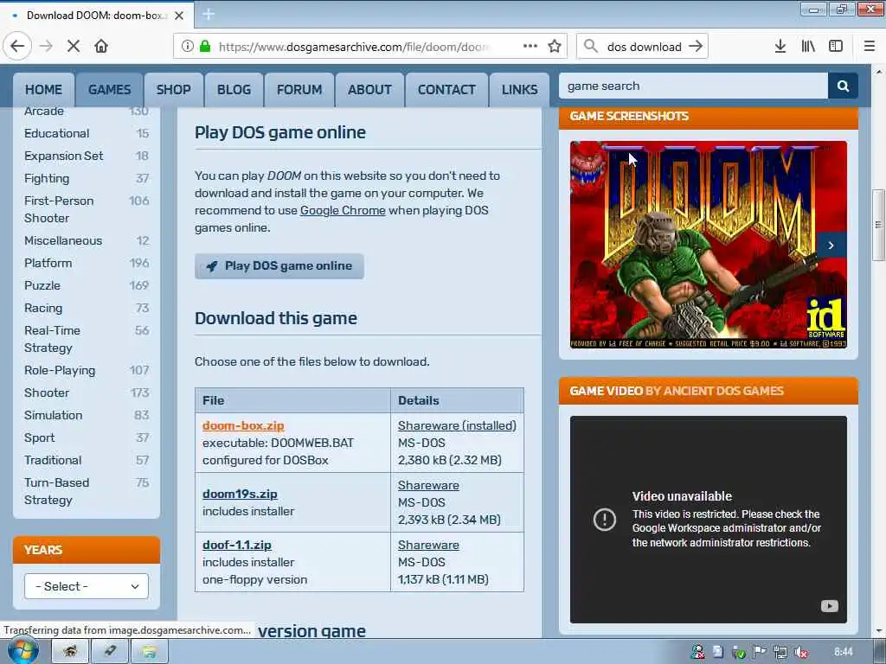Open the library bookshelf icon

coord(808,47)
